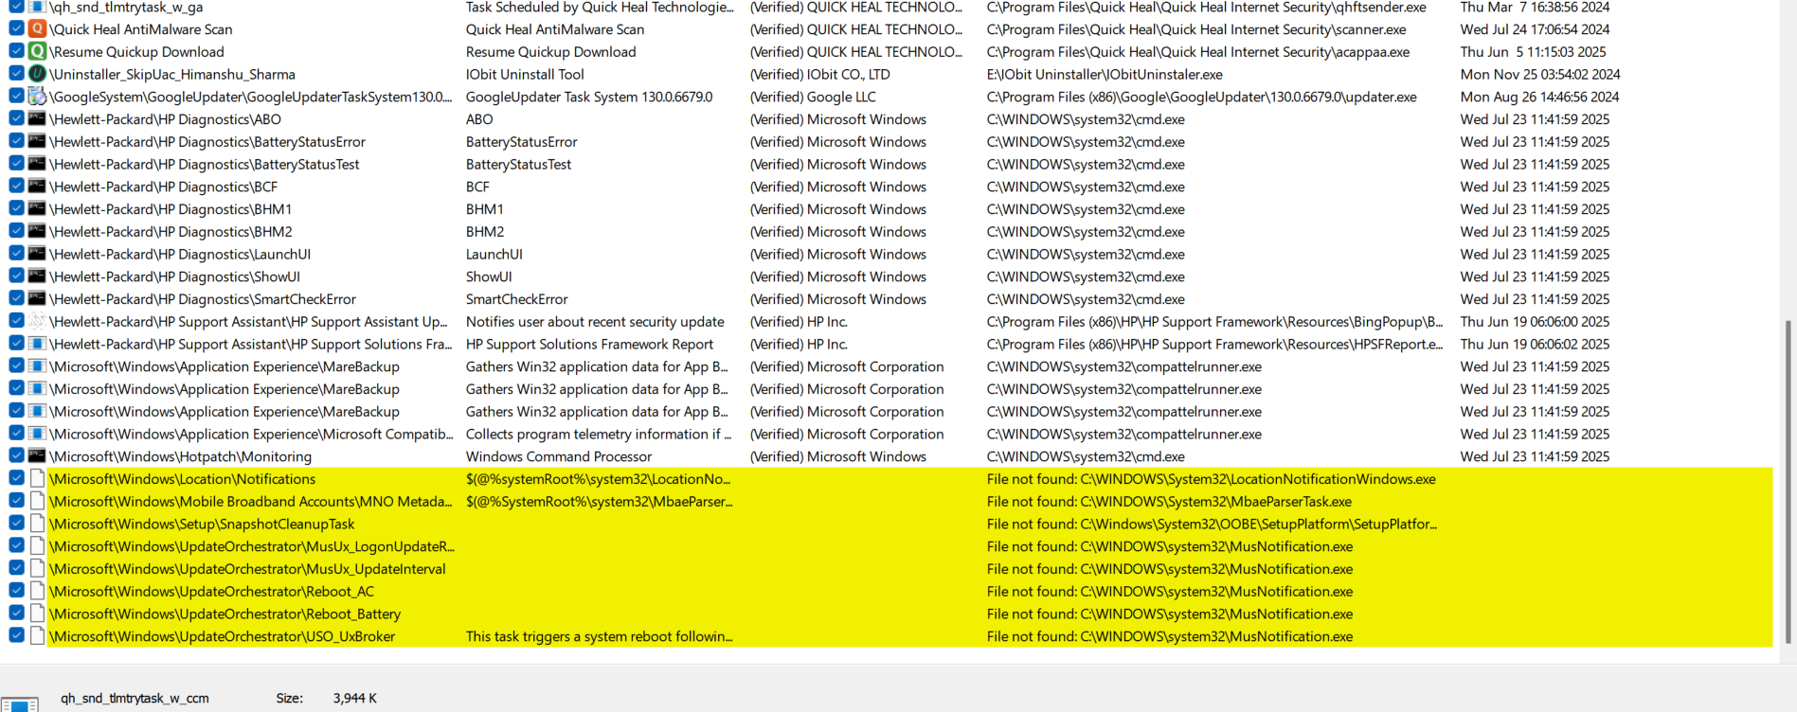The height and width of the screenshot is (712, 1797).
Task: Uncheck the Uninstaller_SkipUac_Himanshu_Sharma entry
Action: coord(16,73)
